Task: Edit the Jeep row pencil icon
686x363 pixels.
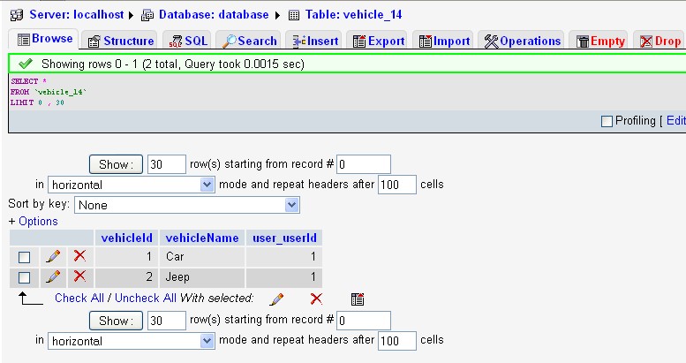Action: click(53, 276)
